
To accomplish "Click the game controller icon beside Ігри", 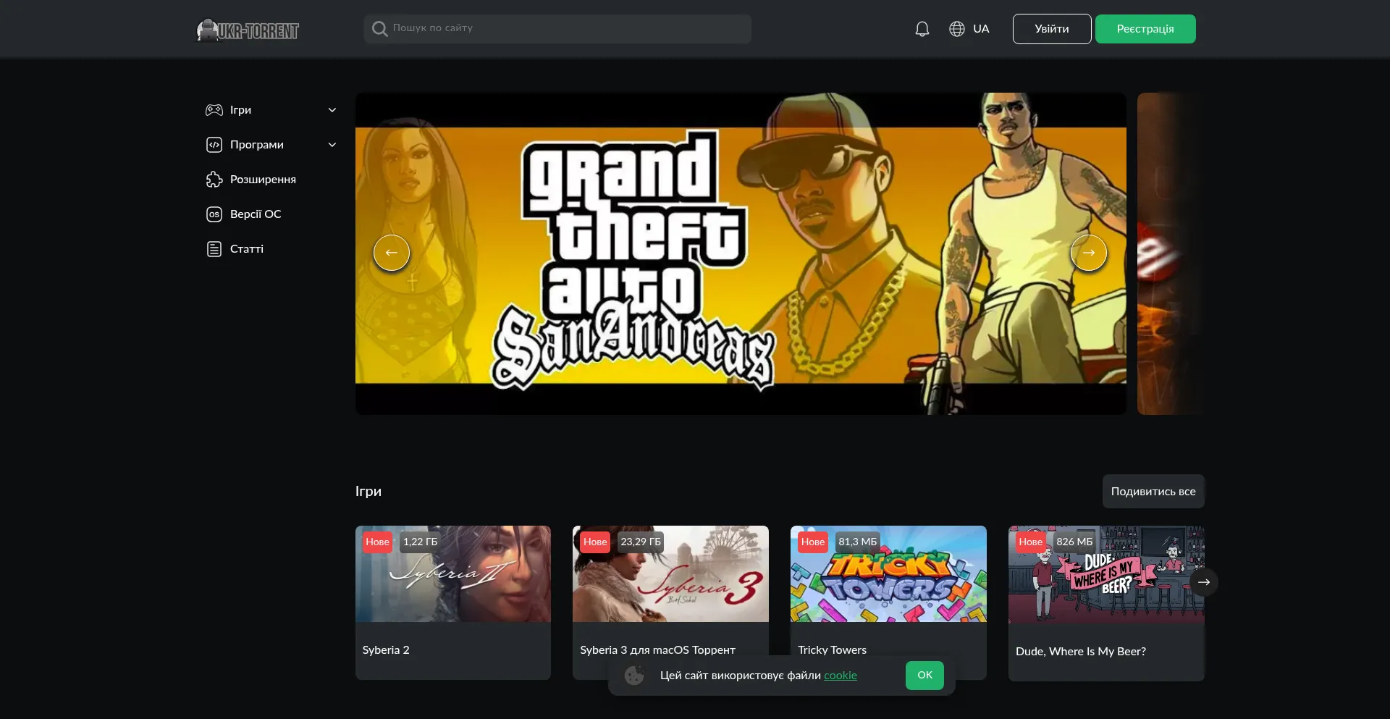I will (x=214, y=110).
